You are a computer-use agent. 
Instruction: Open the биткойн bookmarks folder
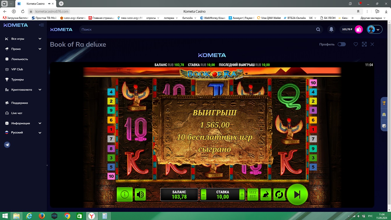(x=189, y=18)
